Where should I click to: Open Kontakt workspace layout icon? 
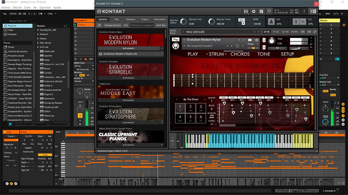(261, 12)
